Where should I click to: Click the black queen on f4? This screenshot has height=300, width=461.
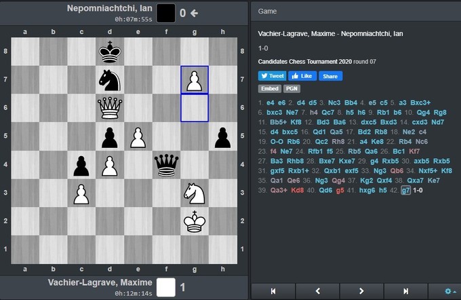point(166,165)
